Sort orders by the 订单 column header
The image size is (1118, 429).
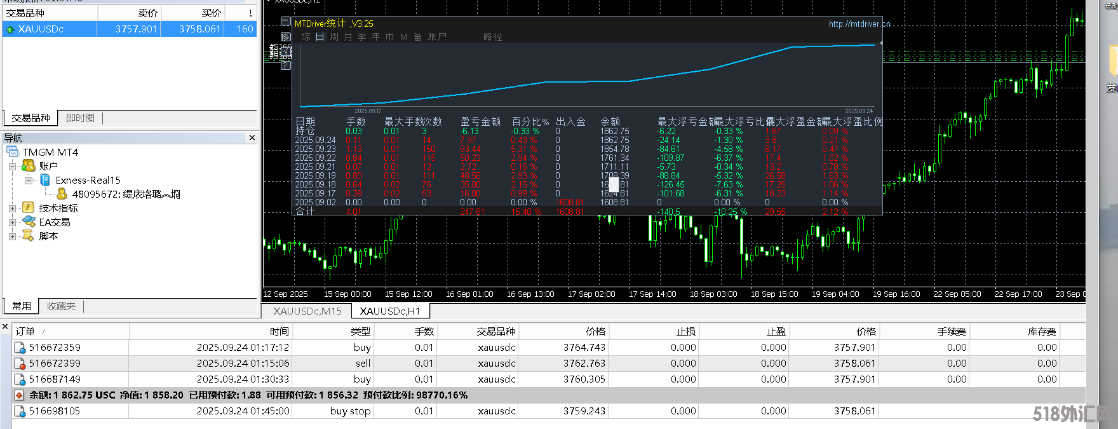pyautogui.click(x=25, y=331)
